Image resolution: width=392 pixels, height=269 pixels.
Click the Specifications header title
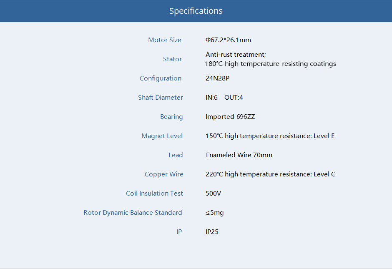click(196, 11)
